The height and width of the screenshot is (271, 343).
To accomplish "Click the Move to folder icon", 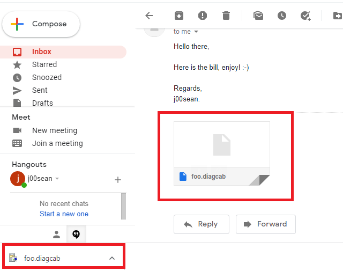I will (337, 16).
